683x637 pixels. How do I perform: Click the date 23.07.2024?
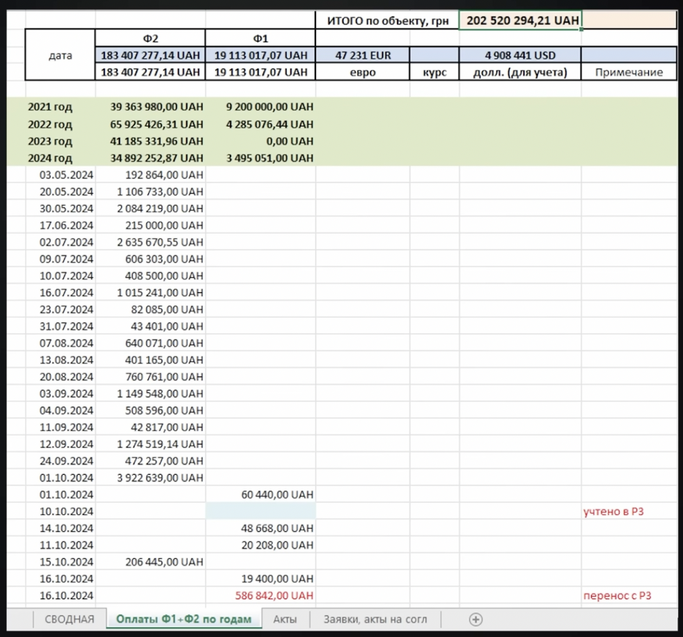(x=60, y=309)
